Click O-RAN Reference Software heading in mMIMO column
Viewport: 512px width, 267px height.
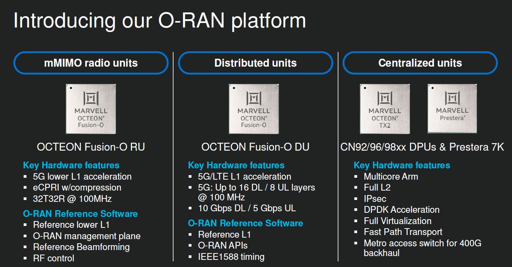click(80, 214)
